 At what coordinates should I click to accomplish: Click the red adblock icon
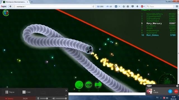142,6
